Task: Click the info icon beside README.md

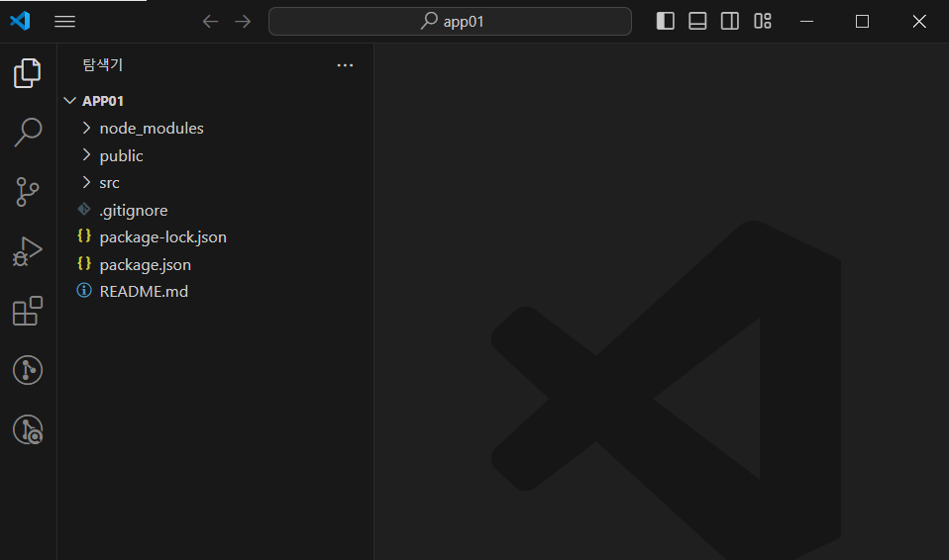Action: 84,290
